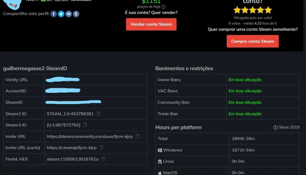This screenshot has width=306, height=175.
Task: Copy the Steam2 ID value
Action: [98, 114]
